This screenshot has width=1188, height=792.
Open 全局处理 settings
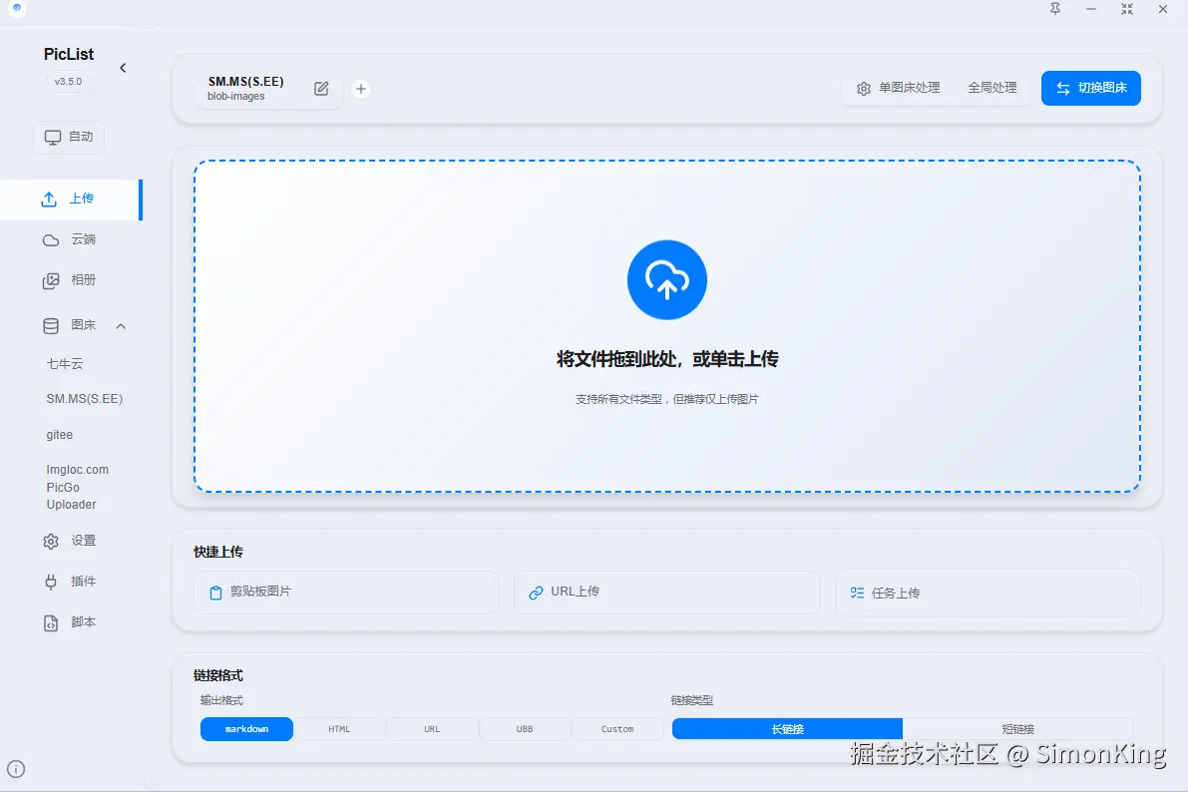click(x=991, y=88)
